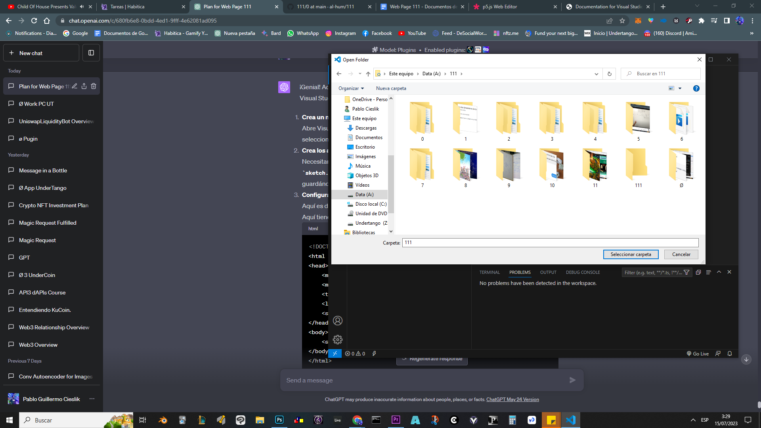The height and width of the screenshot is (428, 761).
Task: Select folder named 0
Action: pos(422,122)
